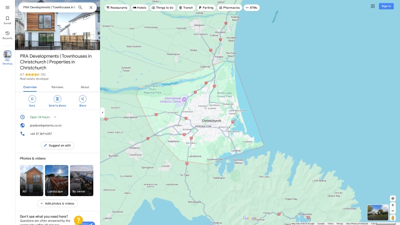Click Add photos & videos button

[x=57, y=203]
